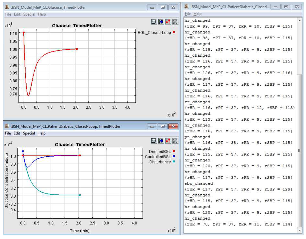Reset axes using blue arrow in bottom plotter
The image size is (306, 239).
point(161,140)
